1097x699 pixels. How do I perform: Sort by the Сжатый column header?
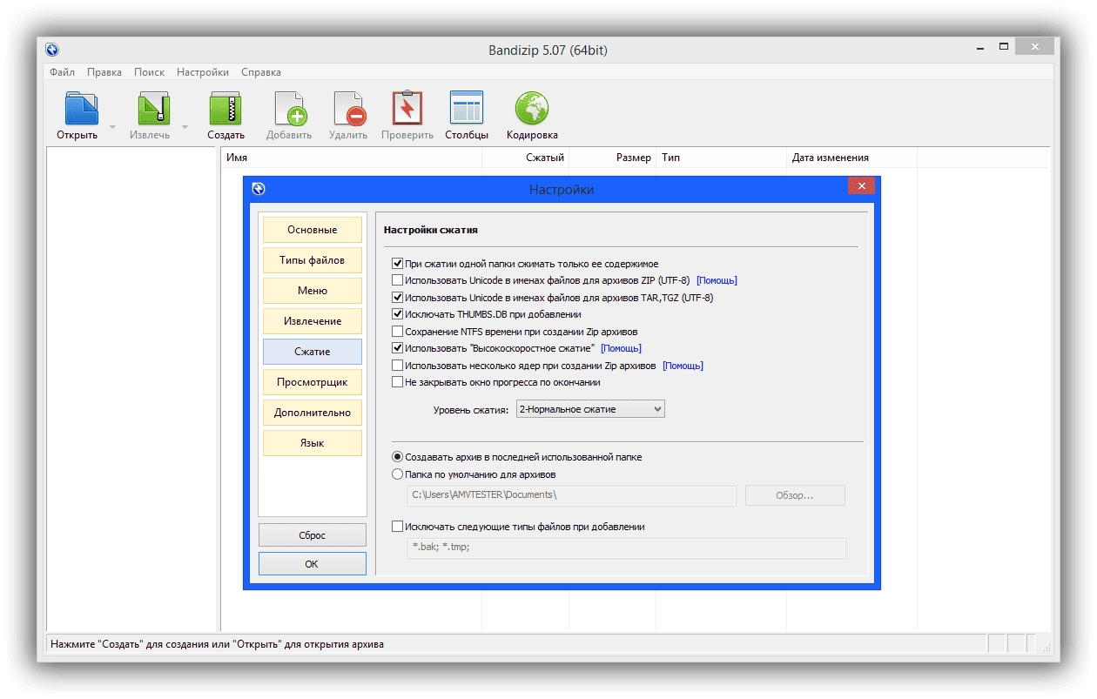[525, 158]
